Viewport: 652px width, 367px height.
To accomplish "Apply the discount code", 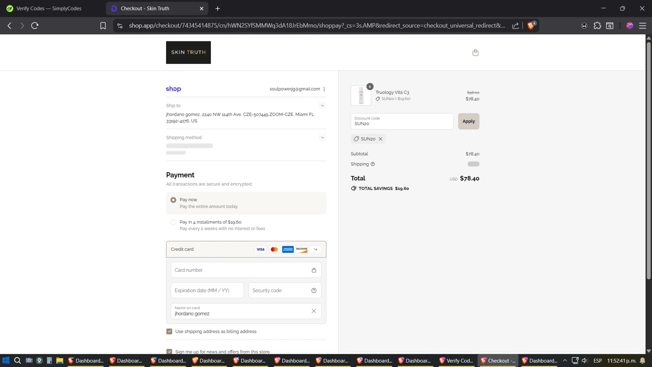I will pos(469,121).
